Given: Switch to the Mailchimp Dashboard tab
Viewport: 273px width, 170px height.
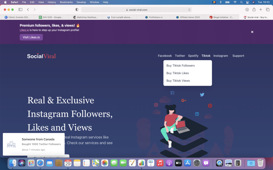Looking at the screenshot, I should (x=85, y=17).
